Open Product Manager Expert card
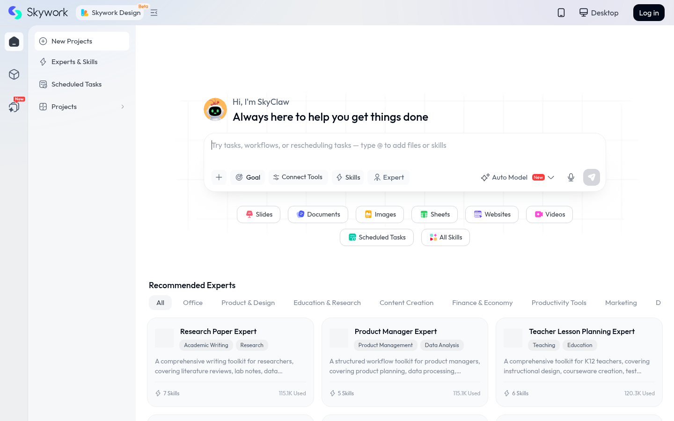 point(405,362)
